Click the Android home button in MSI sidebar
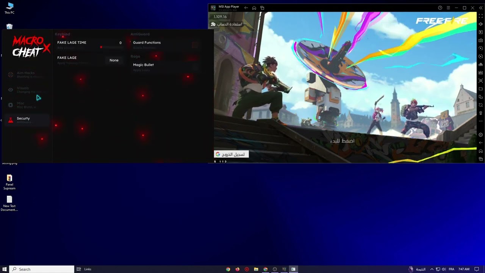 (481, 151)
